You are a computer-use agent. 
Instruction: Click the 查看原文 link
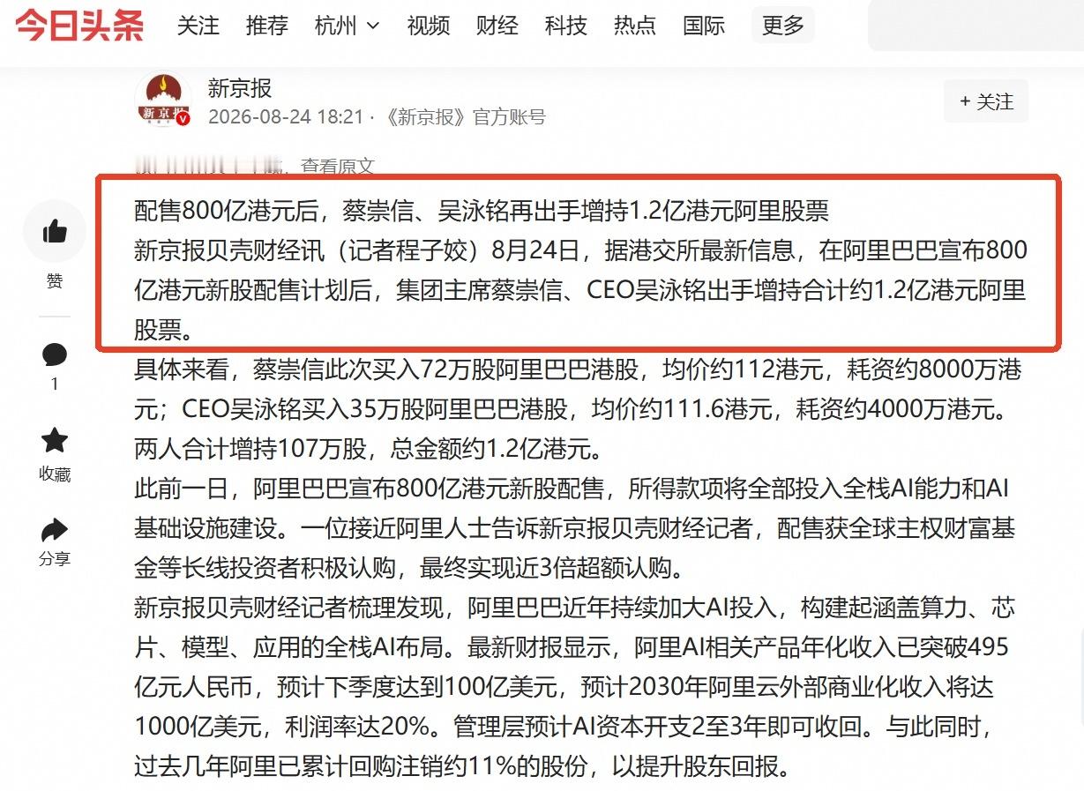pos(338,166)
